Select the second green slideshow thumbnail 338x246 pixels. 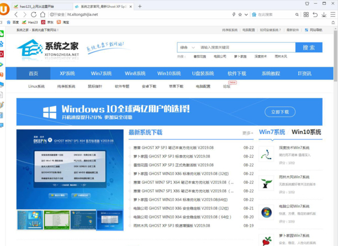point(57,220)
